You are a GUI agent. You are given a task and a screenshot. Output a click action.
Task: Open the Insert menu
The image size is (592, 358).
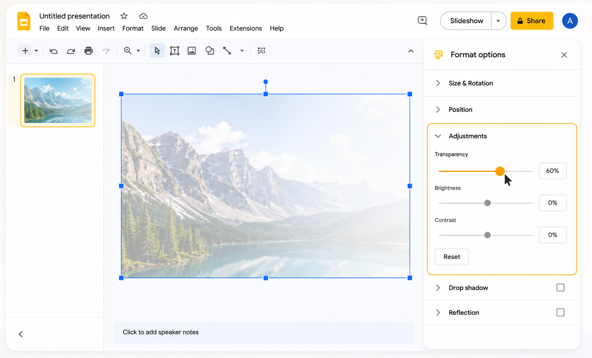[x=106, y=28]
